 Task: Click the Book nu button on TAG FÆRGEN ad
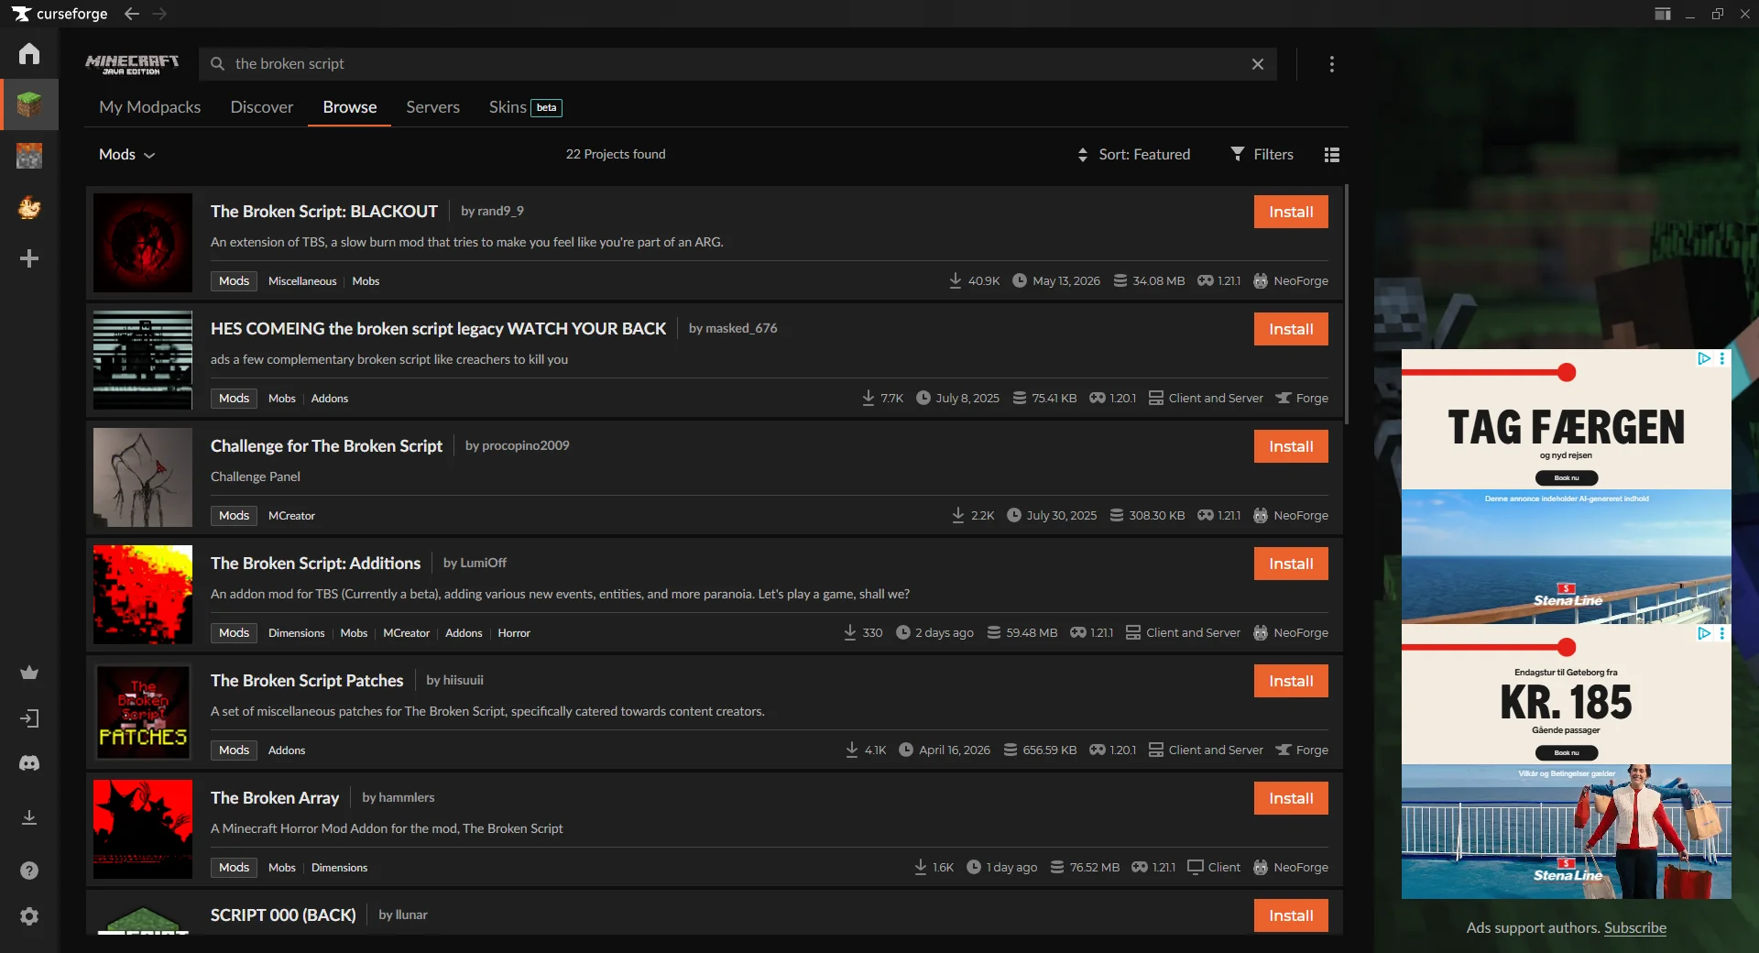(1567, 477)
